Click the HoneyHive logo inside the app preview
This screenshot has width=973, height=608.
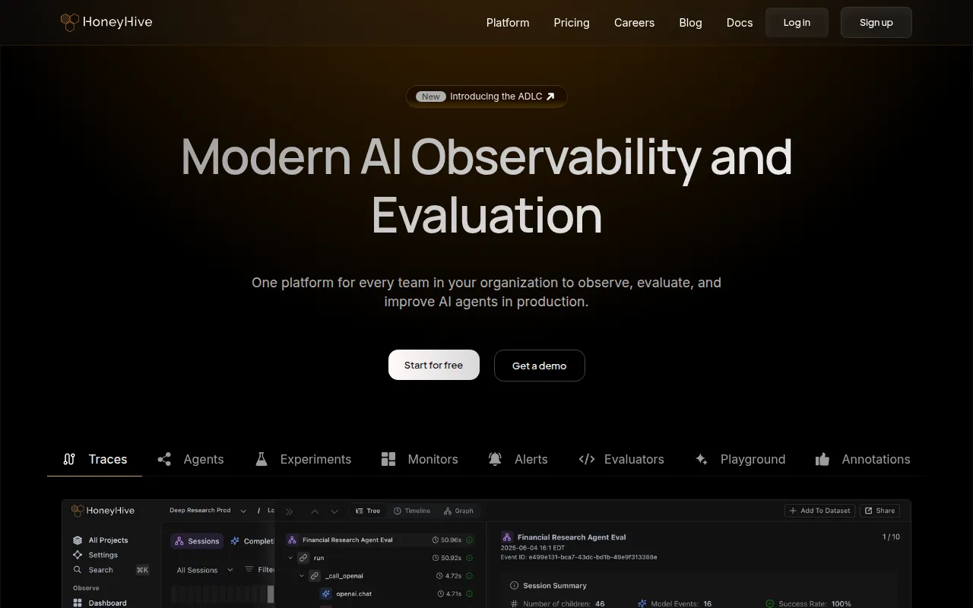pos(103,511)
